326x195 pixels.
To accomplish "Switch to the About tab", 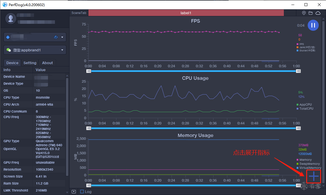I will pos(47,63).
